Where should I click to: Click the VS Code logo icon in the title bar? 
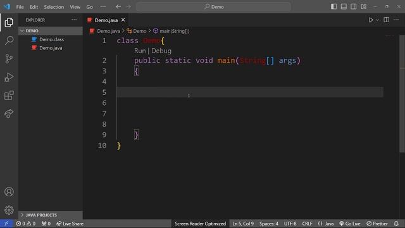pos(7,7)
